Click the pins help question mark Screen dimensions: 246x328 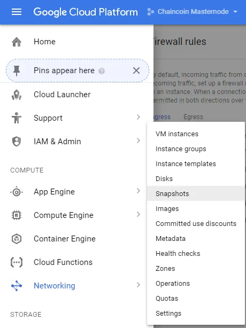102,71
